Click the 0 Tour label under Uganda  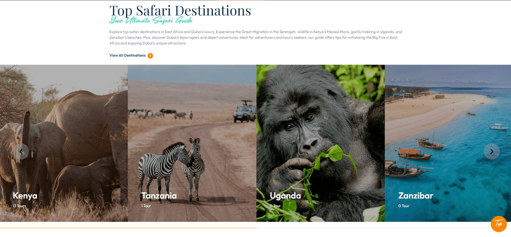pyautogui.click(x=275, y=206)
